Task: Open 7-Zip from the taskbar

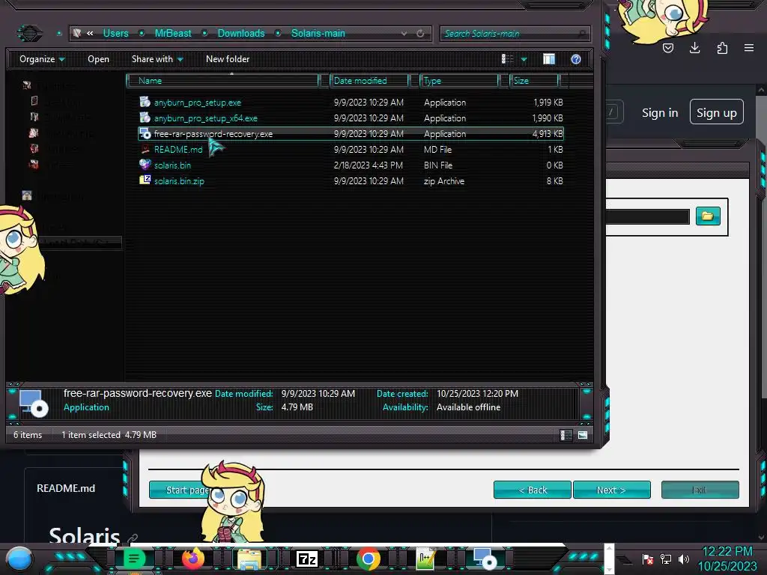Action: (x=307, y=559)
